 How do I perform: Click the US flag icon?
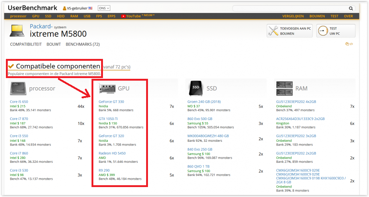pyautogui.click(x=90, y=8)
